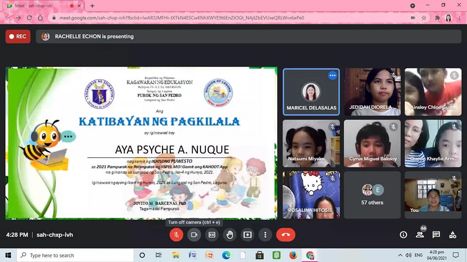Open the Extensions puzzle icon
Screen dimensions: 467x262
[437, 18]
